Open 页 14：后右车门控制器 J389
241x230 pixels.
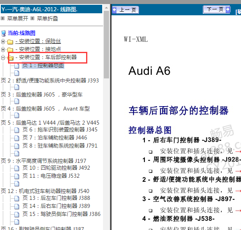click(x=56, y=206)
